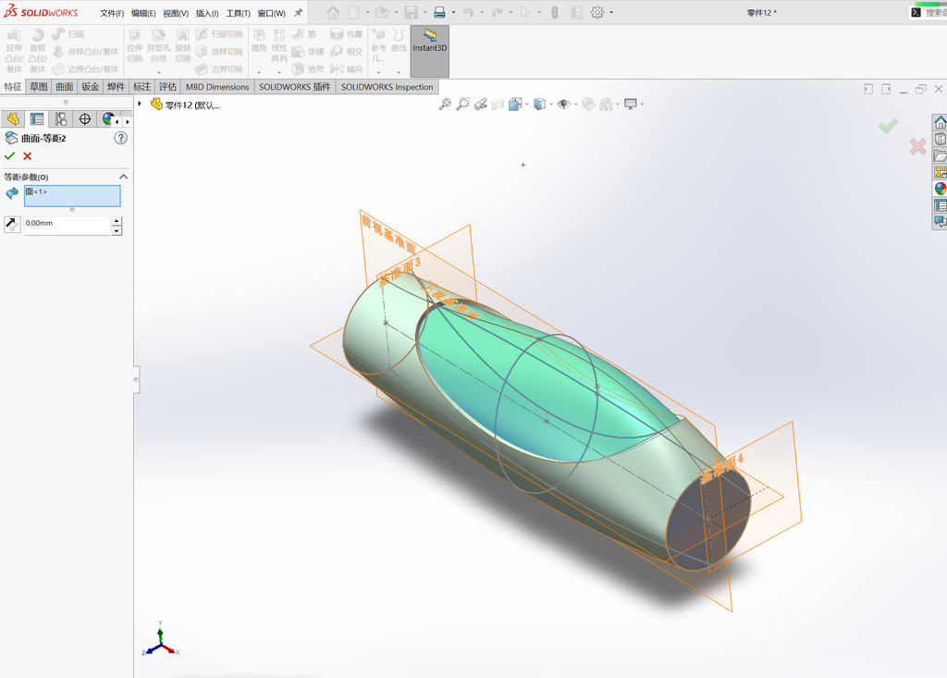
Task: Pin the menu bar with pushpin icon
Action: [x=299, y=13]
